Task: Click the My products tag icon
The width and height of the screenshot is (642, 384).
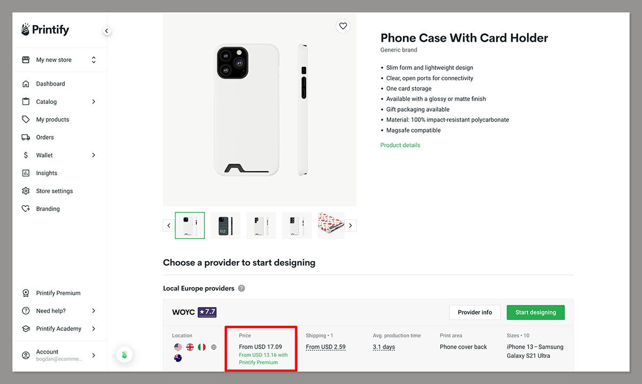Action: click(26, 119)
